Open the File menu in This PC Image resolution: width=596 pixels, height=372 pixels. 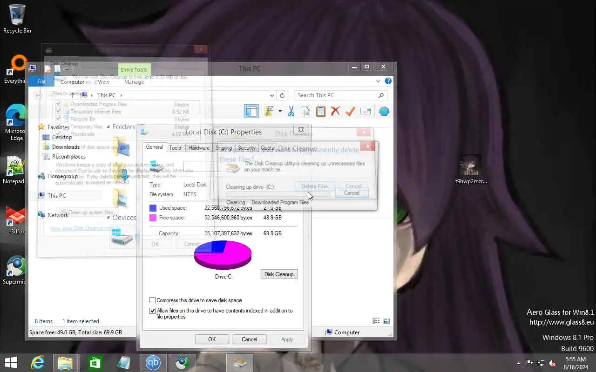(41, 81)
